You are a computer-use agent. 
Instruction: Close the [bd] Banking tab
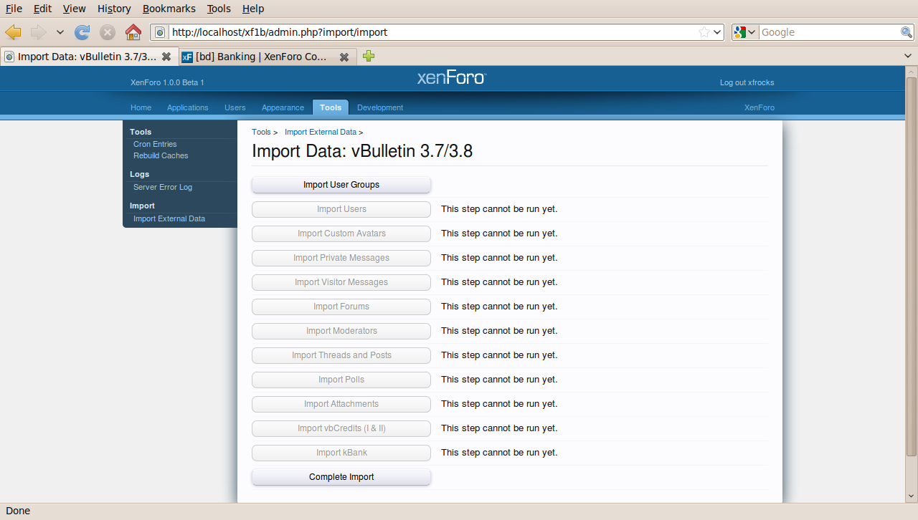344,57
